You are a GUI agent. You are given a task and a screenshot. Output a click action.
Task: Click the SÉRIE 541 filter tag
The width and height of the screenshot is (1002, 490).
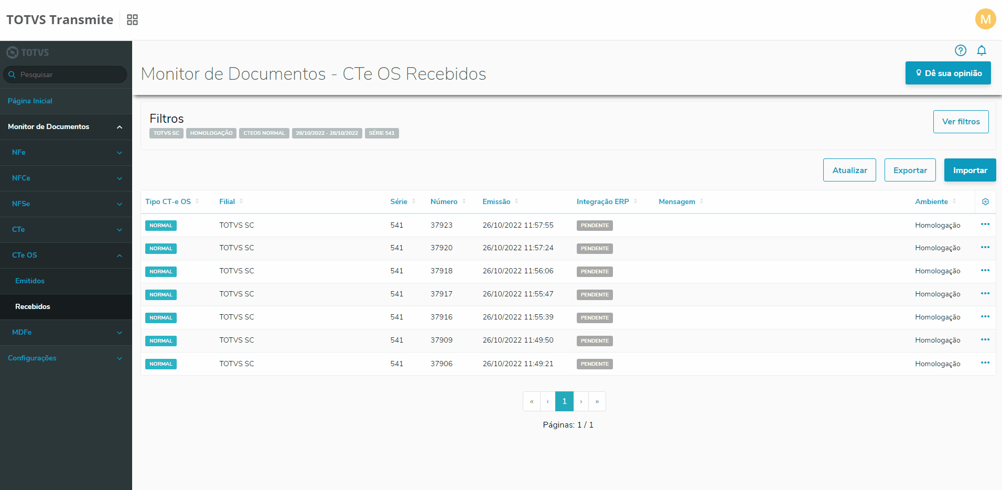382,133
